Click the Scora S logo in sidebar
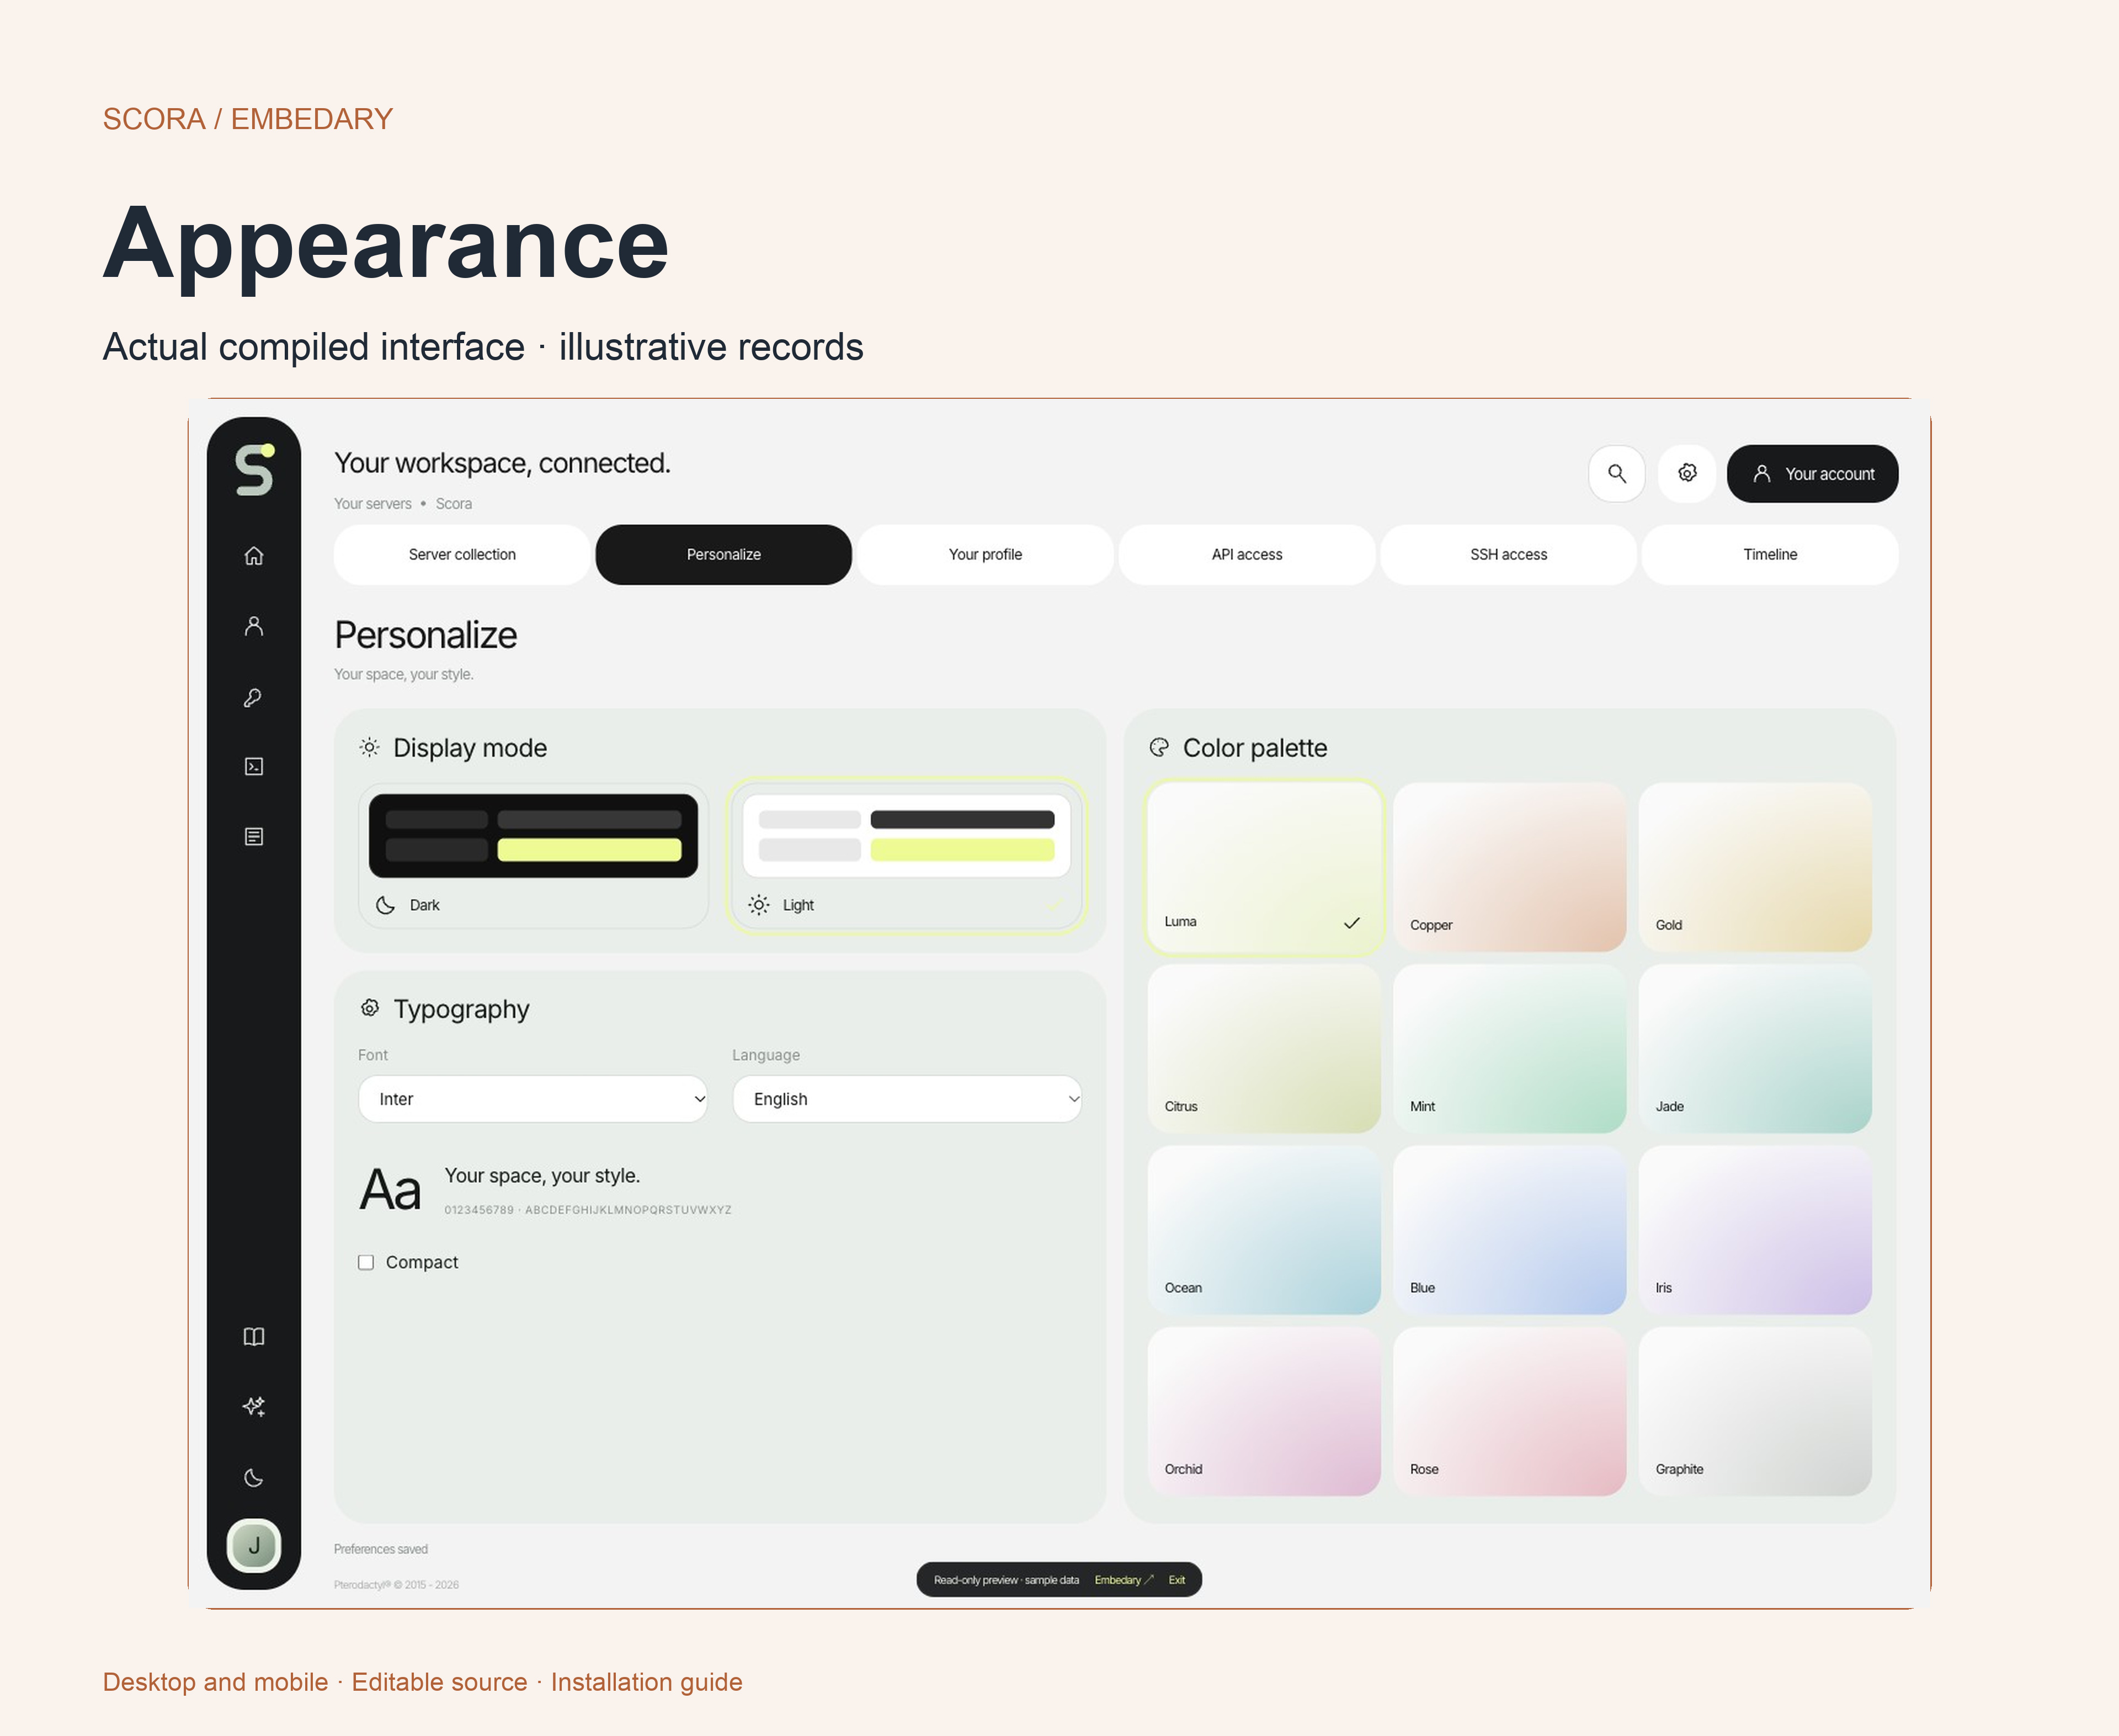The width and height of the screenshot is (2119, 1736). [254, 469]
